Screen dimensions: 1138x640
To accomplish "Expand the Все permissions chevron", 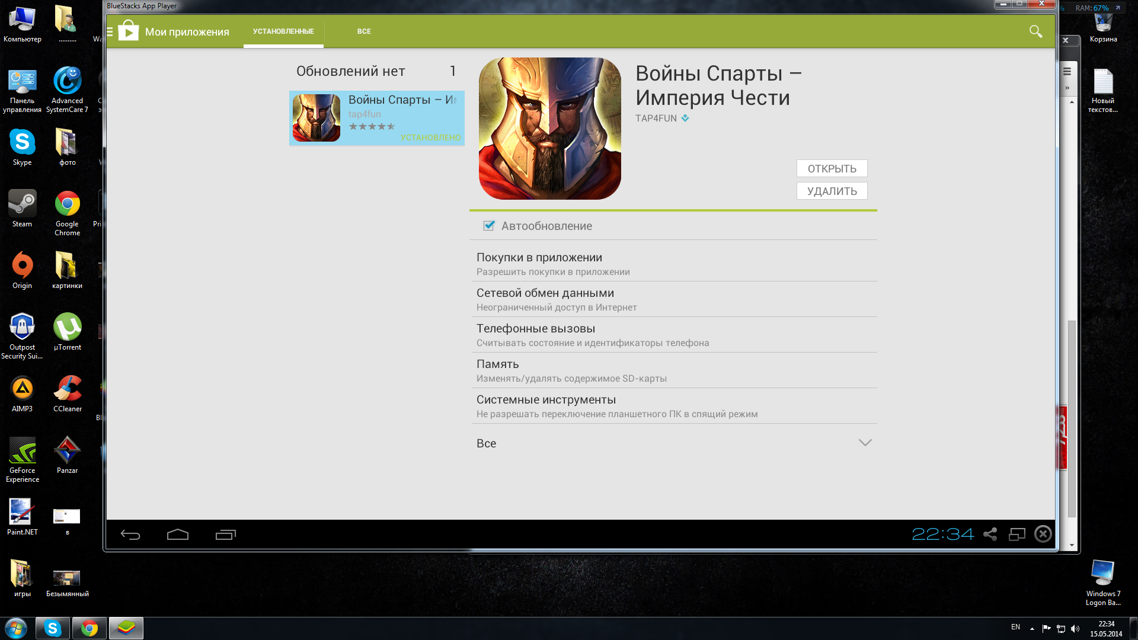I will 865,443.
